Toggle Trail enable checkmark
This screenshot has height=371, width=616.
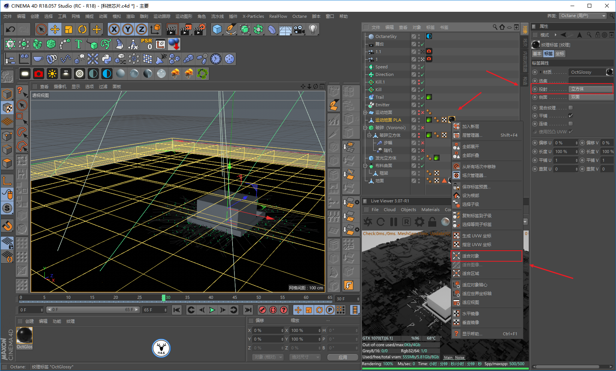(422, 97)
